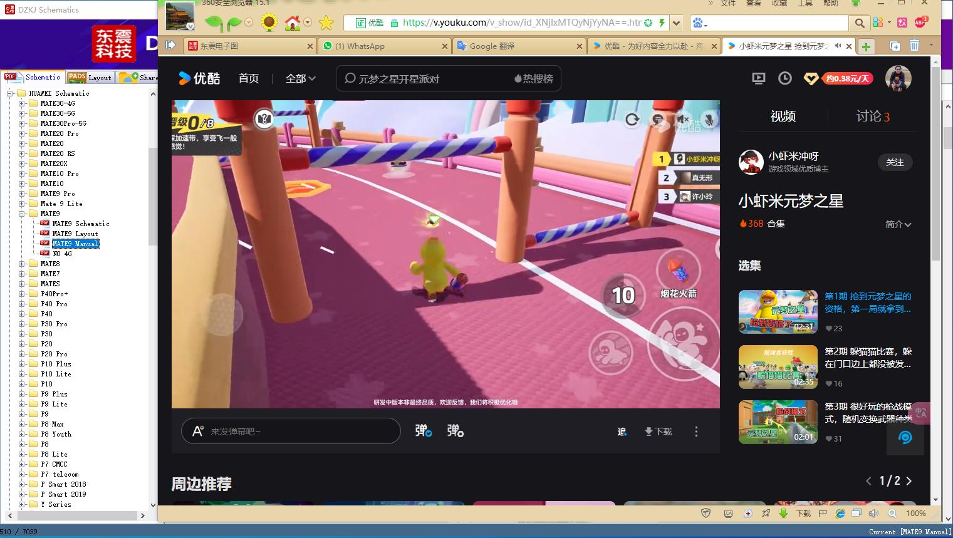Viewport: 953px width, 538px height.
Task: Click the closed-tabs trash bin icon
Action: pos(914,46)
